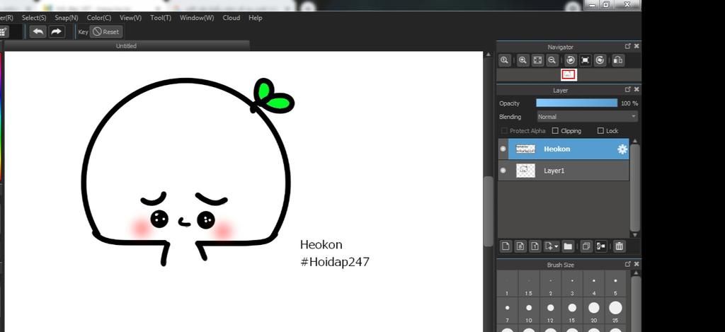Viewport: 725px width, 332px height.
Task: Add a new 1-bit layer
Action: (535, 246)
